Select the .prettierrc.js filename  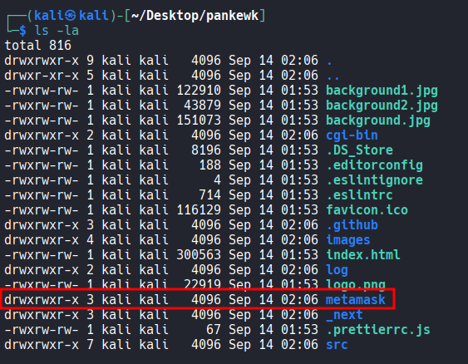pyautogui.click(x=378, y=330)
